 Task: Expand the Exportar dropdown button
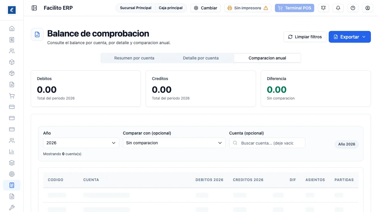tap(350, 37)
